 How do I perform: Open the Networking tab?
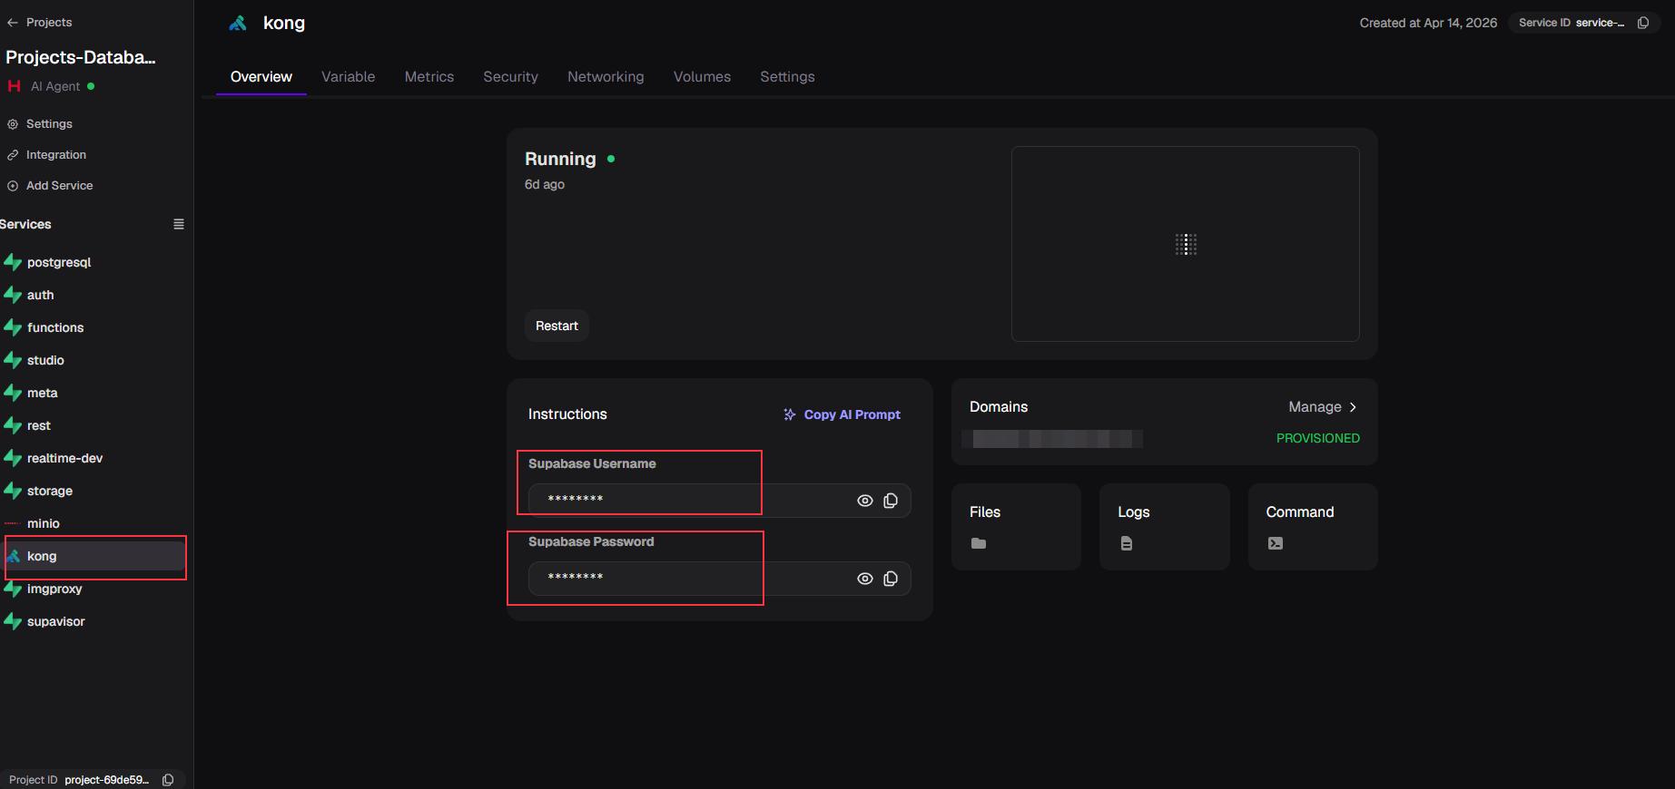[x=606, y=77]
